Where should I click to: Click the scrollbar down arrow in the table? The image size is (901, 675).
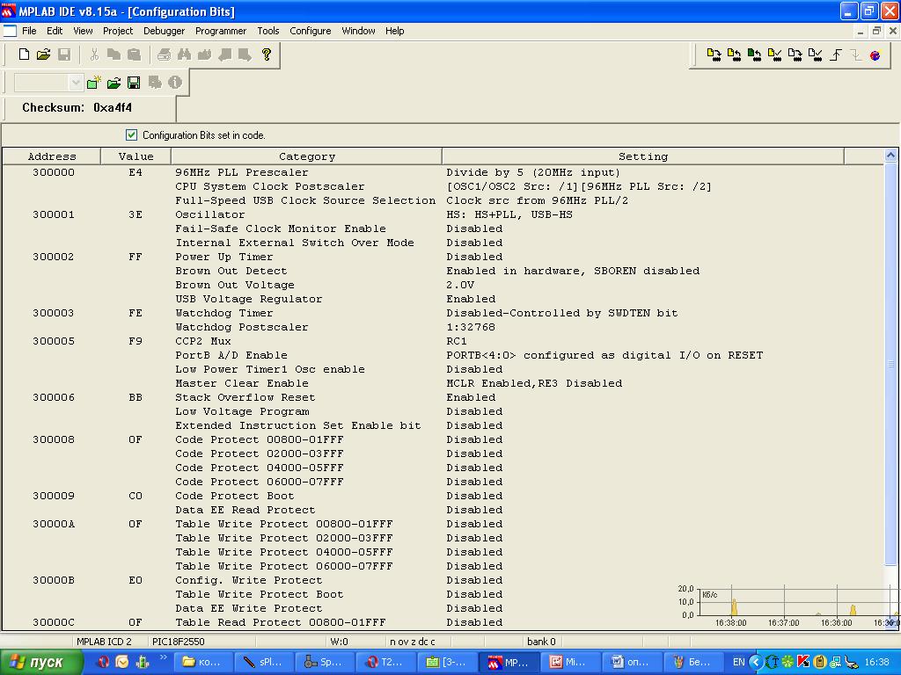890,621
